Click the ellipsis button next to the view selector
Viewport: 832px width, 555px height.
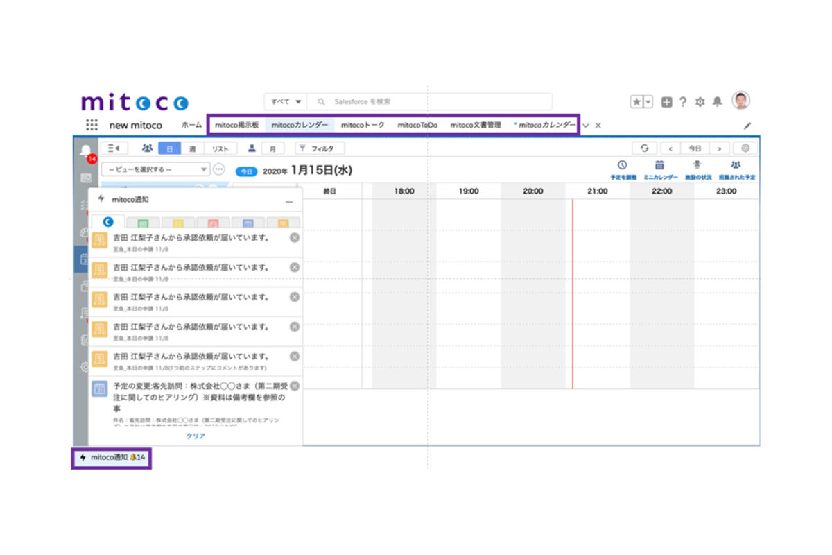pos(219,169)
